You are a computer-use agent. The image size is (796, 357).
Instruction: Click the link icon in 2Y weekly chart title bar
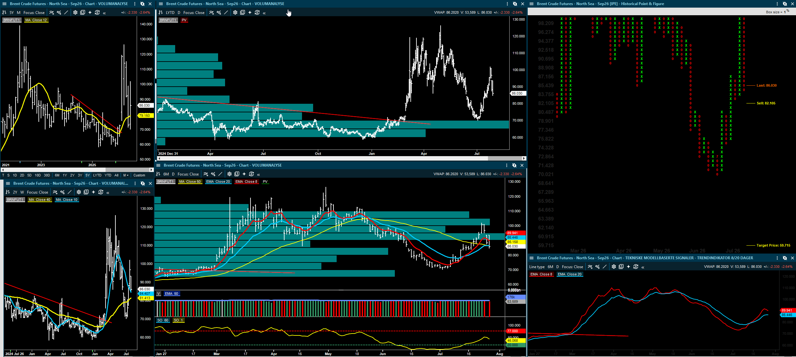143,183
